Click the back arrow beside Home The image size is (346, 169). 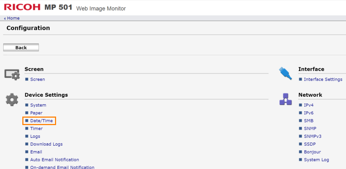tap(5, 18)
